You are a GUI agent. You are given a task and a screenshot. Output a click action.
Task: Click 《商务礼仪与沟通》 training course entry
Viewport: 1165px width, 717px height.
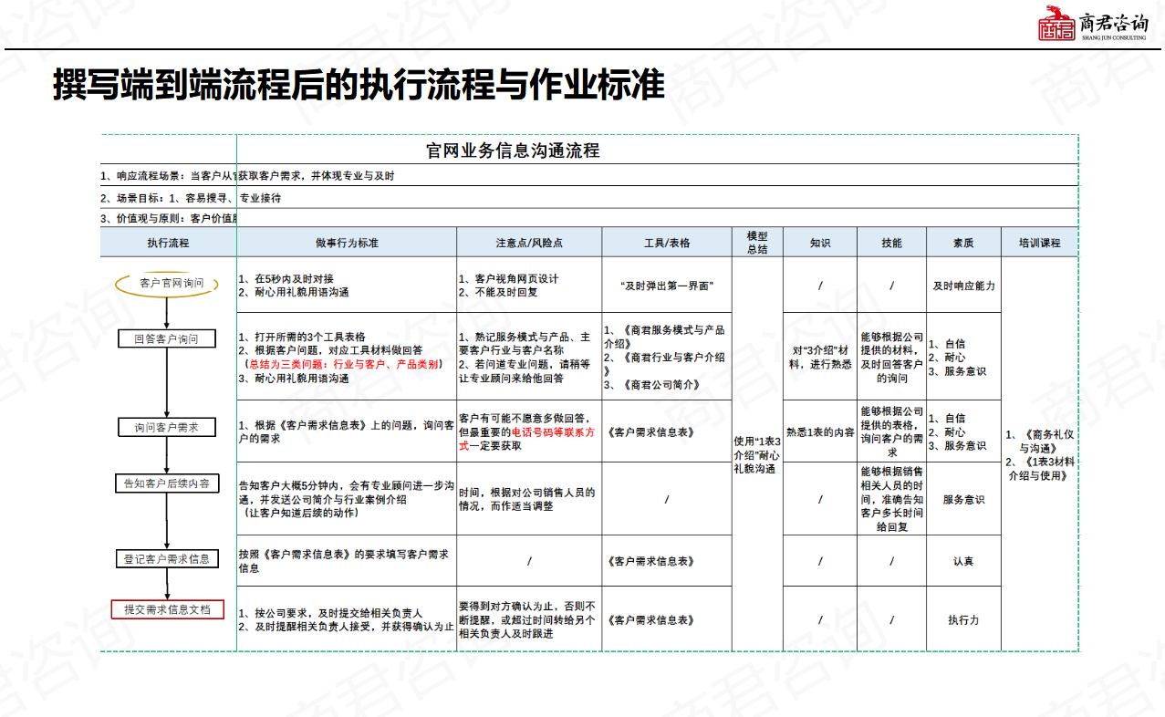[1040, 441]
